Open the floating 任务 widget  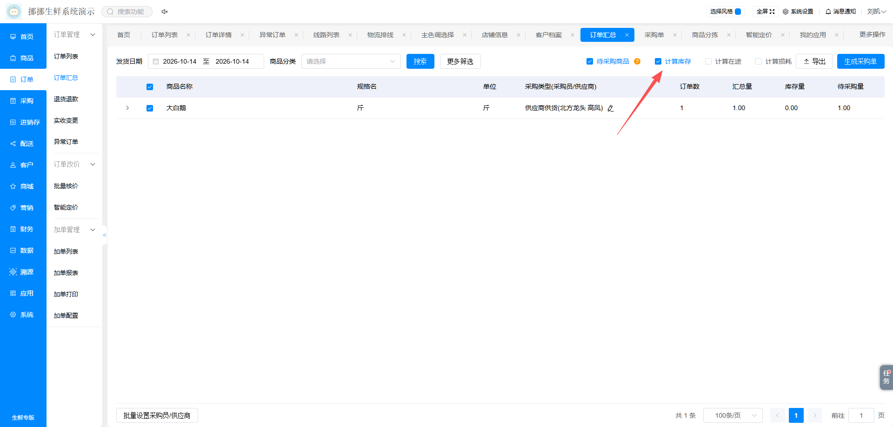coord(886,377)
